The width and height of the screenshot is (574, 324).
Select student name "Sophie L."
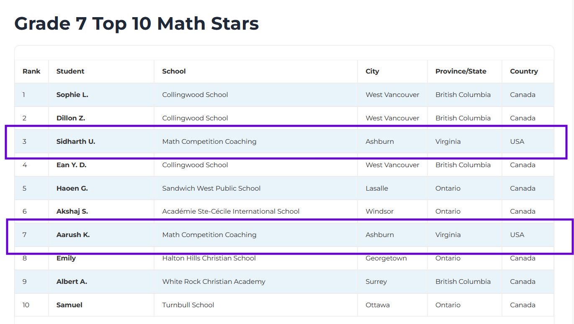[x=72, y=94]
